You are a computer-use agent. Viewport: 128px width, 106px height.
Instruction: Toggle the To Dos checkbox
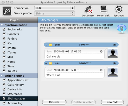(4, 71)
